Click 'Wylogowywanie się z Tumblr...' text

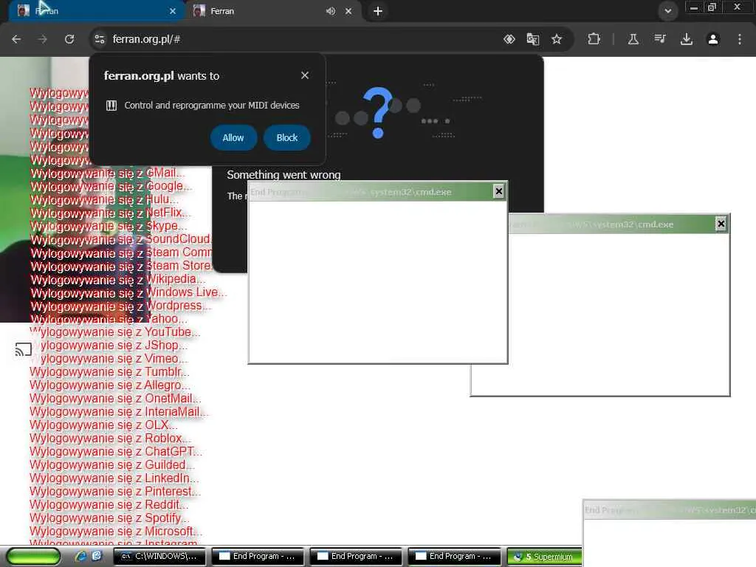pos(109,372)
